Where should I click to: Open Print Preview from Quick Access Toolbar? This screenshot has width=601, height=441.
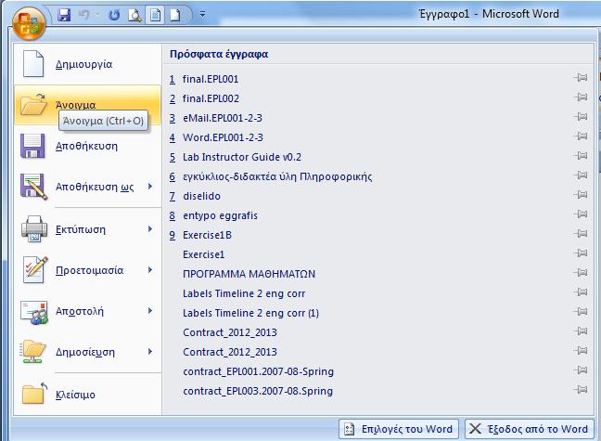pyautogui.click(x=134, y=16)
